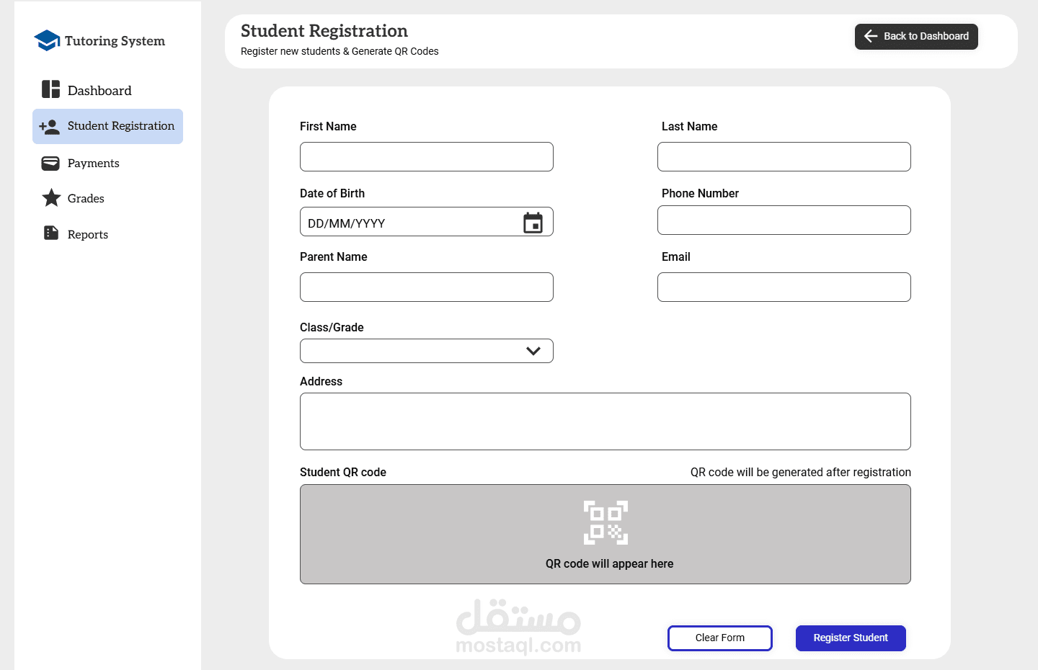The height and width of the screenshot is (670, 1038).
Task: Click the Reports document icon
Action: tap(51, 233)
